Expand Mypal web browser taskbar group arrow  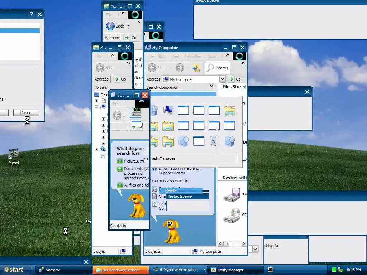coord(204,270)
